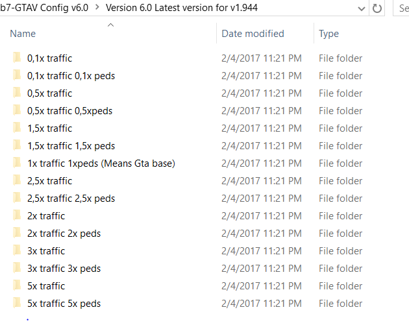Select the "0,5x traffic" folder icon
409x327 pixels.
click(x=17, y=93)
